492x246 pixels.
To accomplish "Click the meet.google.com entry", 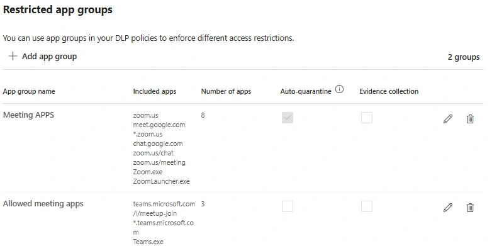I will pos(159,125).
